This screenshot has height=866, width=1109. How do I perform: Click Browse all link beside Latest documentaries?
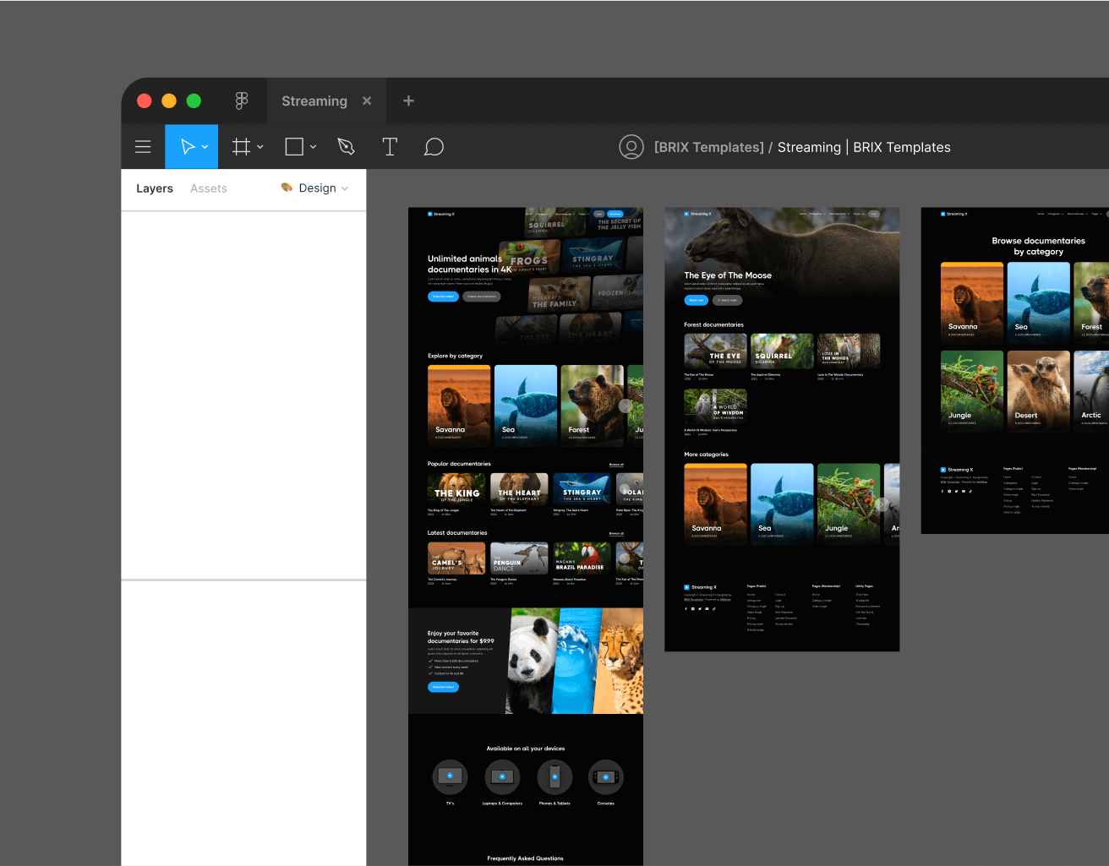(616, 534)
